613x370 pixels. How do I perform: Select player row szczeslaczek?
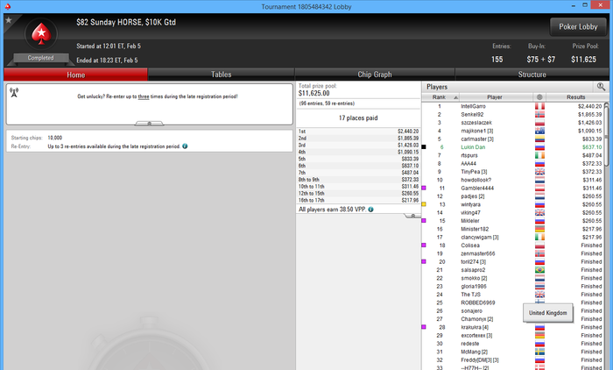coord(513,123)
